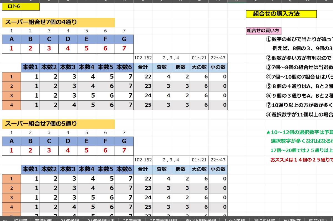Screen dimensions: 333x221
Task: Select 奇数 header in 7個の5通り table
Action: click(162, 169)
